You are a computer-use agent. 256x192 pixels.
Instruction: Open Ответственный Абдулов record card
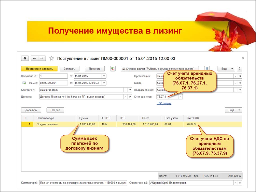[x=240, y=183]
